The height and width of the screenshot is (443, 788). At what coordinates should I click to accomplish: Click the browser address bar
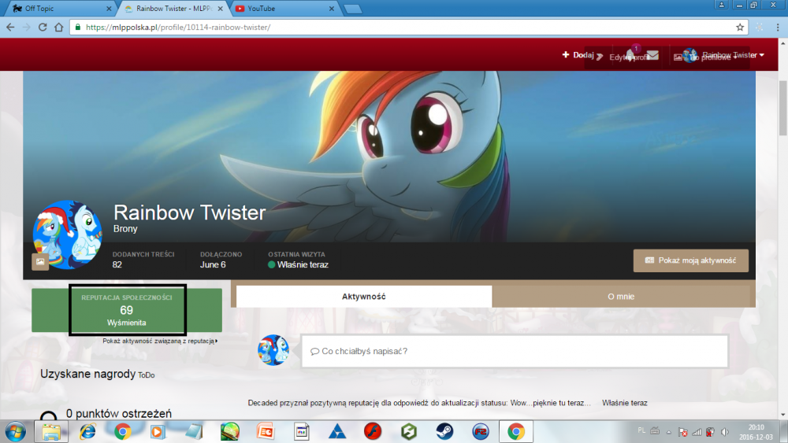pos(394,27)
